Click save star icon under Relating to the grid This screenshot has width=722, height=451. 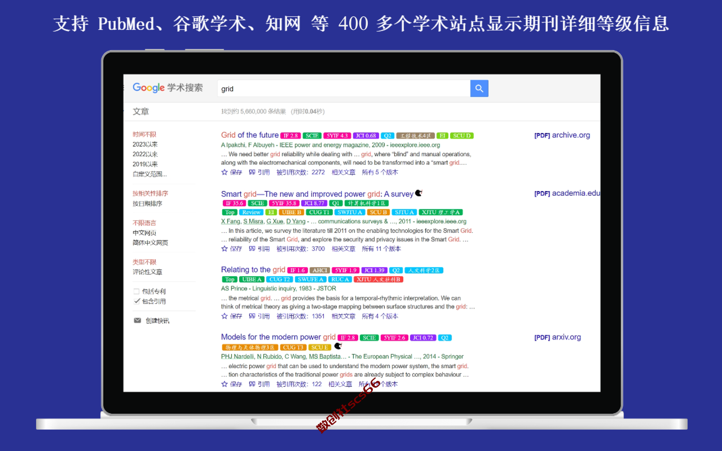[x=224, y=316]
